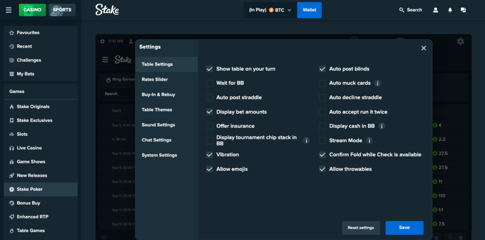
Task: Select Stake Poker in the sidebar
Action: pyautogui.click(x=41, y=189)
